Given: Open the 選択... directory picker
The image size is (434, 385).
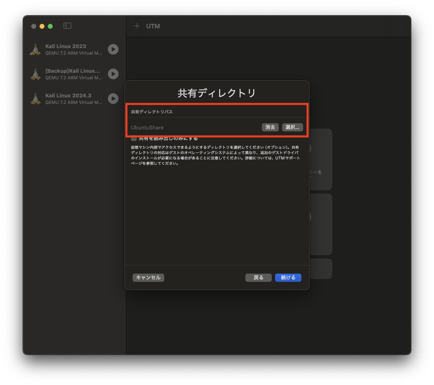Looking at the screenshot, I should click(292, 127).
